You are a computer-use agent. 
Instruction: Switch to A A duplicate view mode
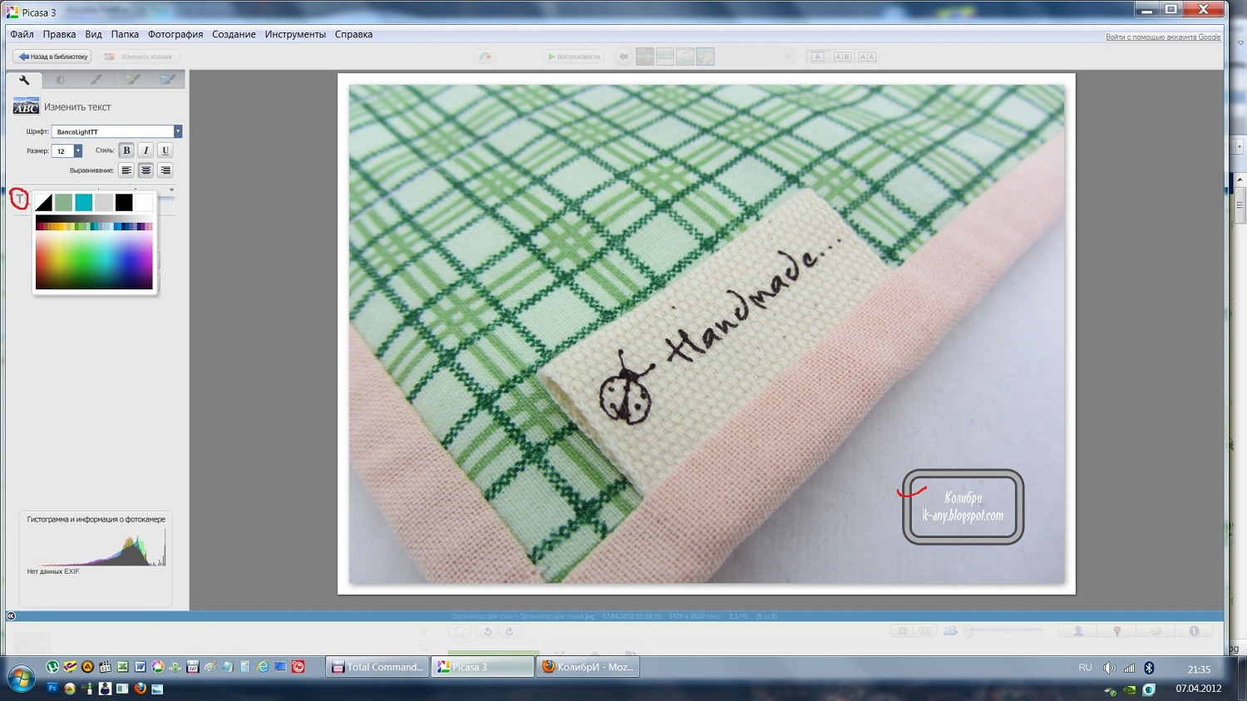coord(867,57)
